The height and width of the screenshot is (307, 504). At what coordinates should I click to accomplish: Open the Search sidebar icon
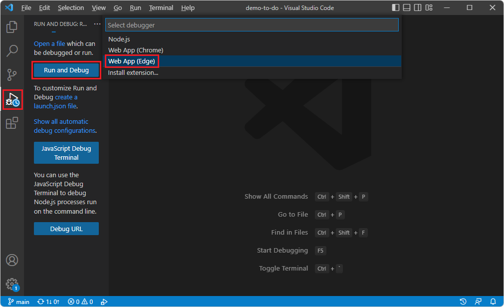click(x=11, y=50)
